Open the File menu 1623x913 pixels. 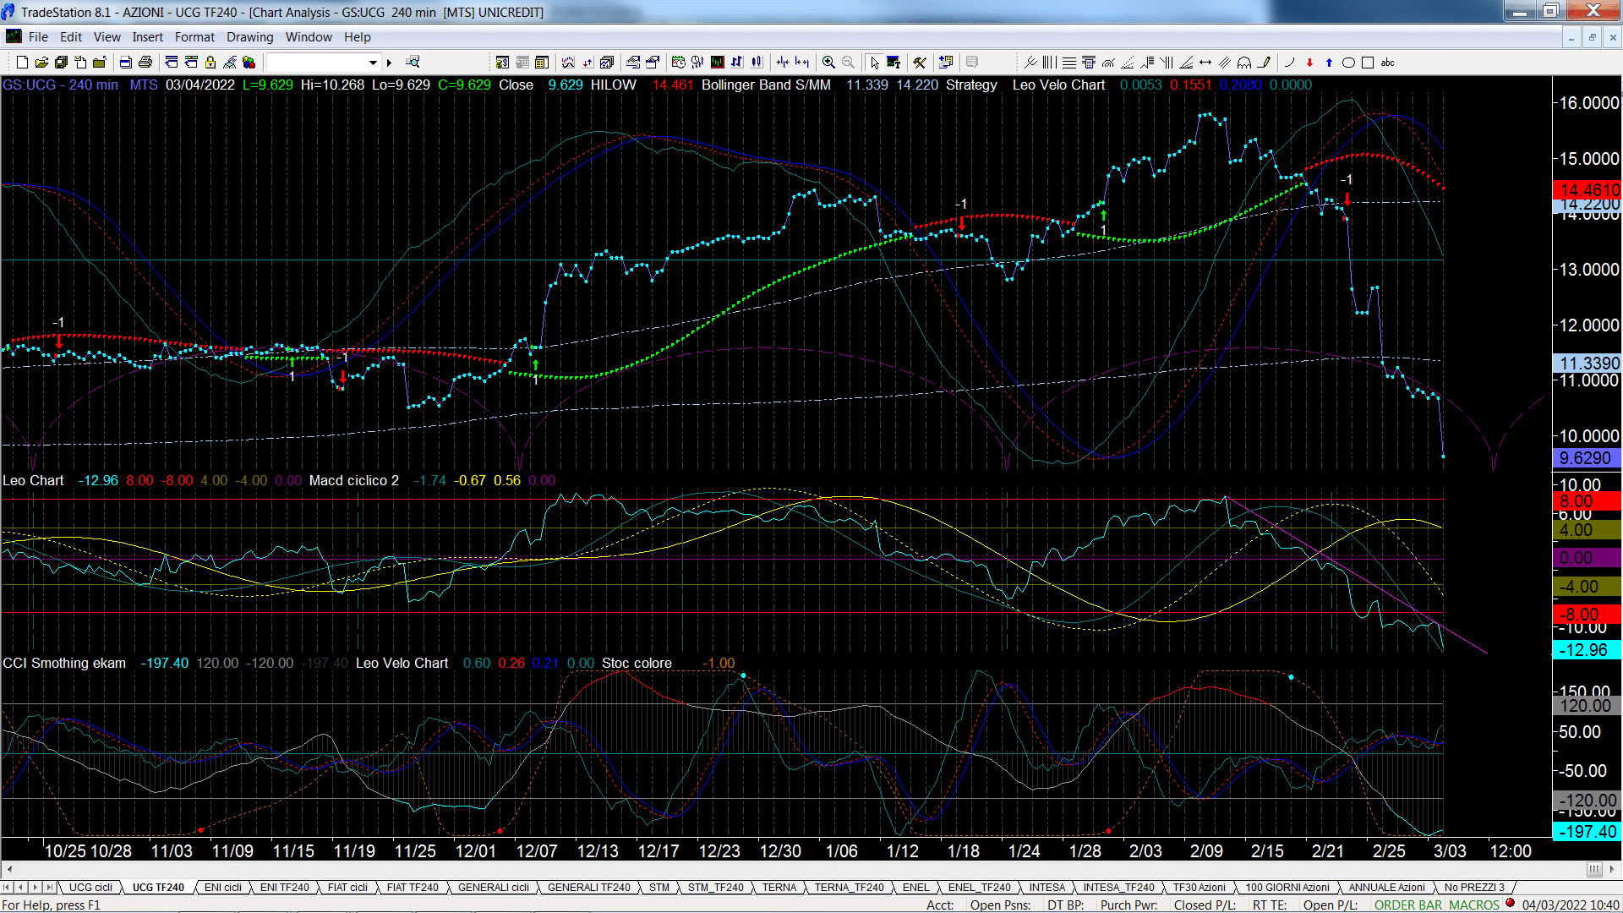(x=38, y=36)
